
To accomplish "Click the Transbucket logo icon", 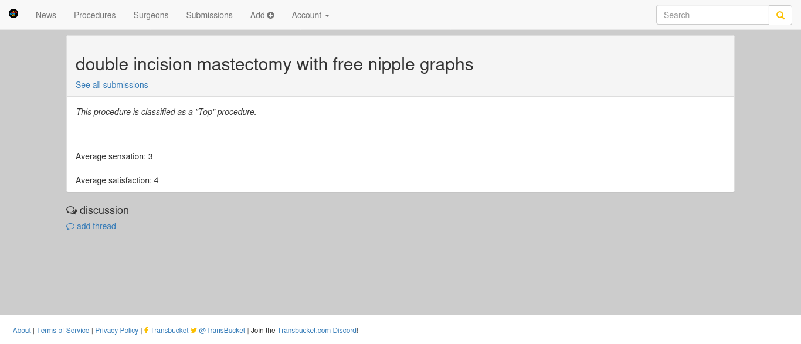I will [13, 13].
